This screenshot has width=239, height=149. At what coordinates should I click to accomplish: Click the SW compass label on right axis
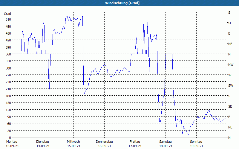[231, 86]
